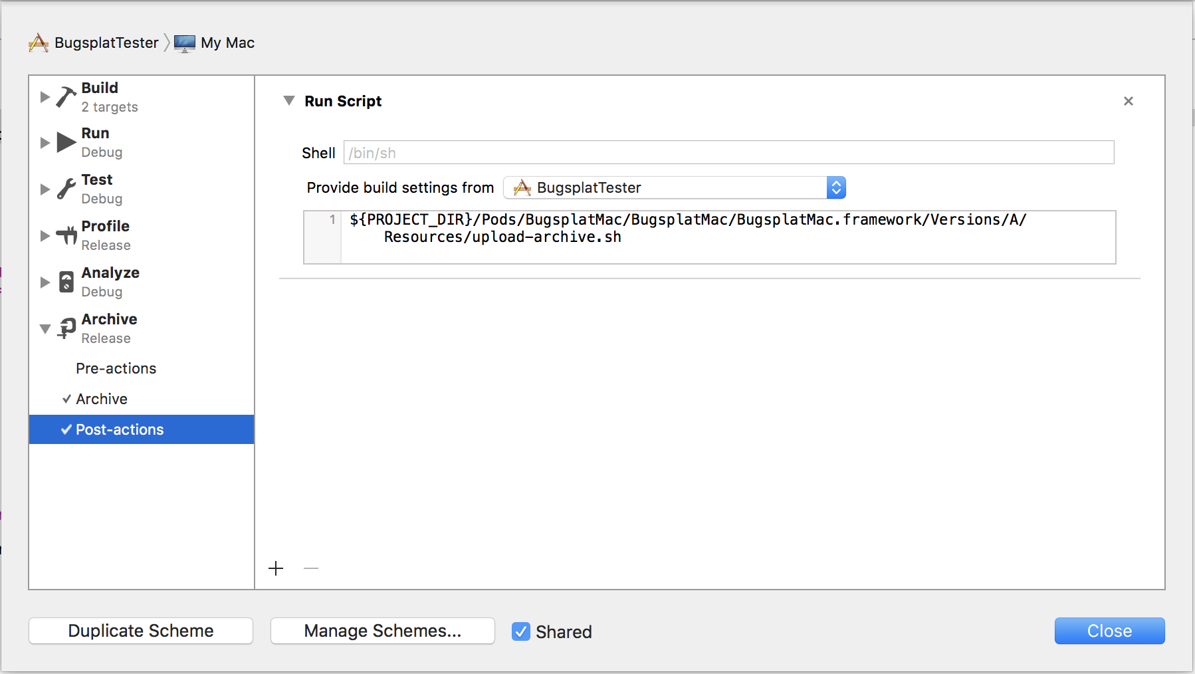Click the Profile instrument icon
This screenshot has height=674, width=1195.
[66, 235]
